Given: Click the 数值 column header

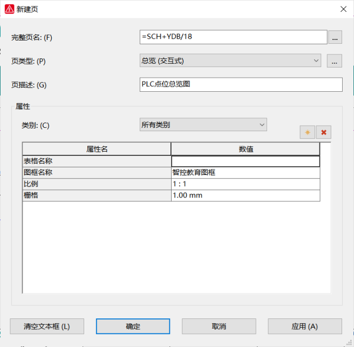Looking at the screenshot, I should [246, 149].
